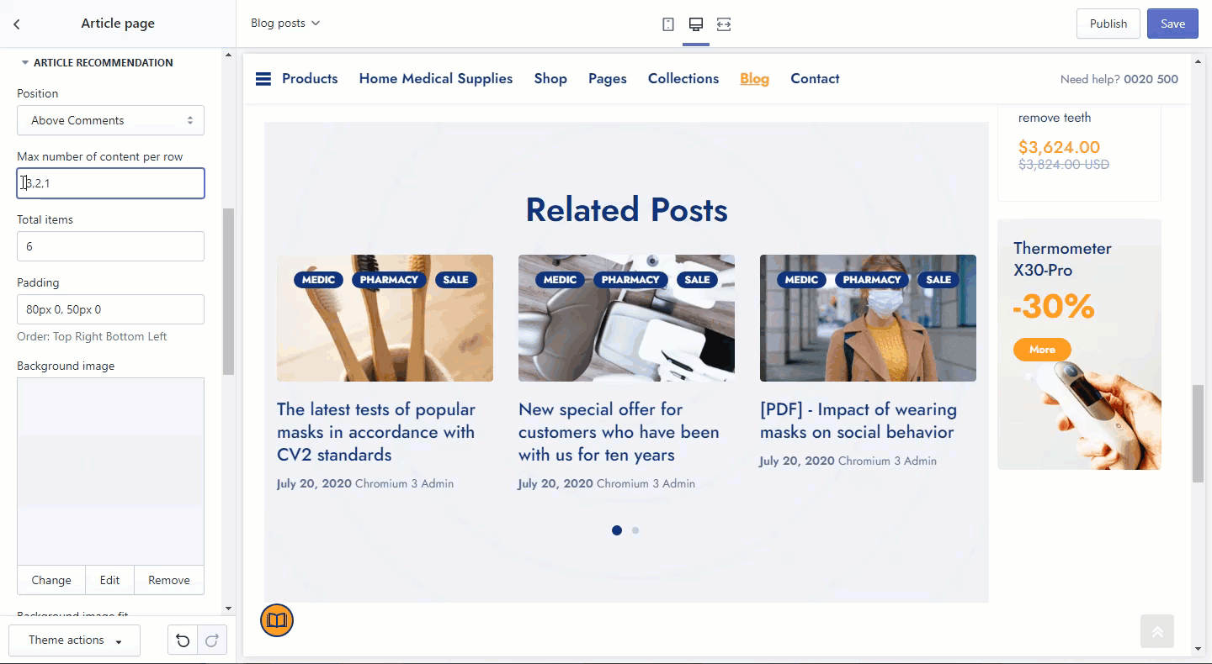Click the redo icon
1212x664 pixels.
click(x=212, y=640)
